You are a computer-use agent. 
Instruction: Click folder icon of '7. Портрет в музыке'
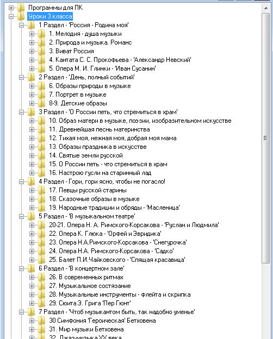coord(41,95)
